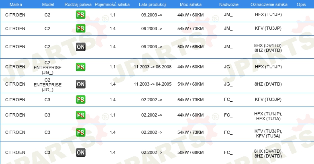Select 02.2002 -> in the C3 1.1 row
The width and height of the screenshot is (314, 164).
click(x=152, y=115)
